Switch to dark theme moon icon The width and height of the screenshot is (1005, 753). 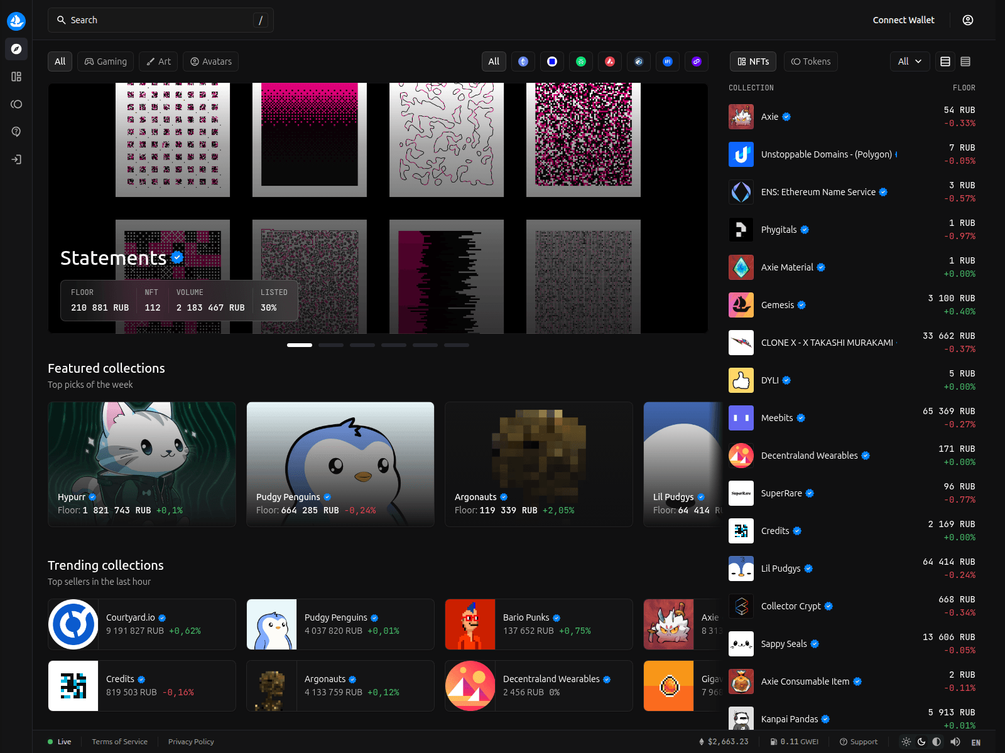(921, 742)
